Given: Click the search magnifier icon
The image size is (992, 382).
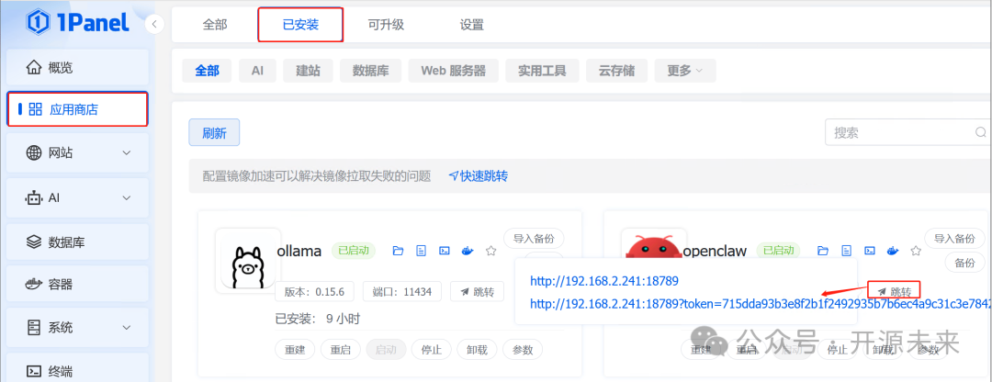Looking at the screenshot, I should pyautogui.click(x=981, y=133).
